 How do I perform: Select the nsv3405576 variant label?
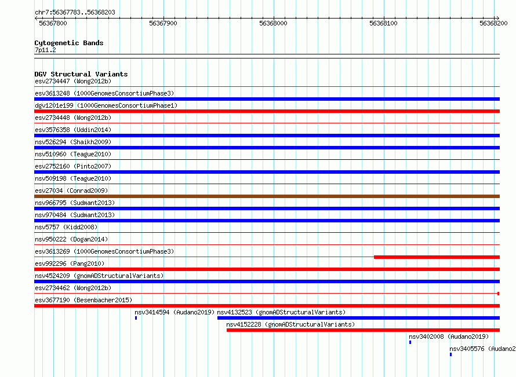click(482, 349)
